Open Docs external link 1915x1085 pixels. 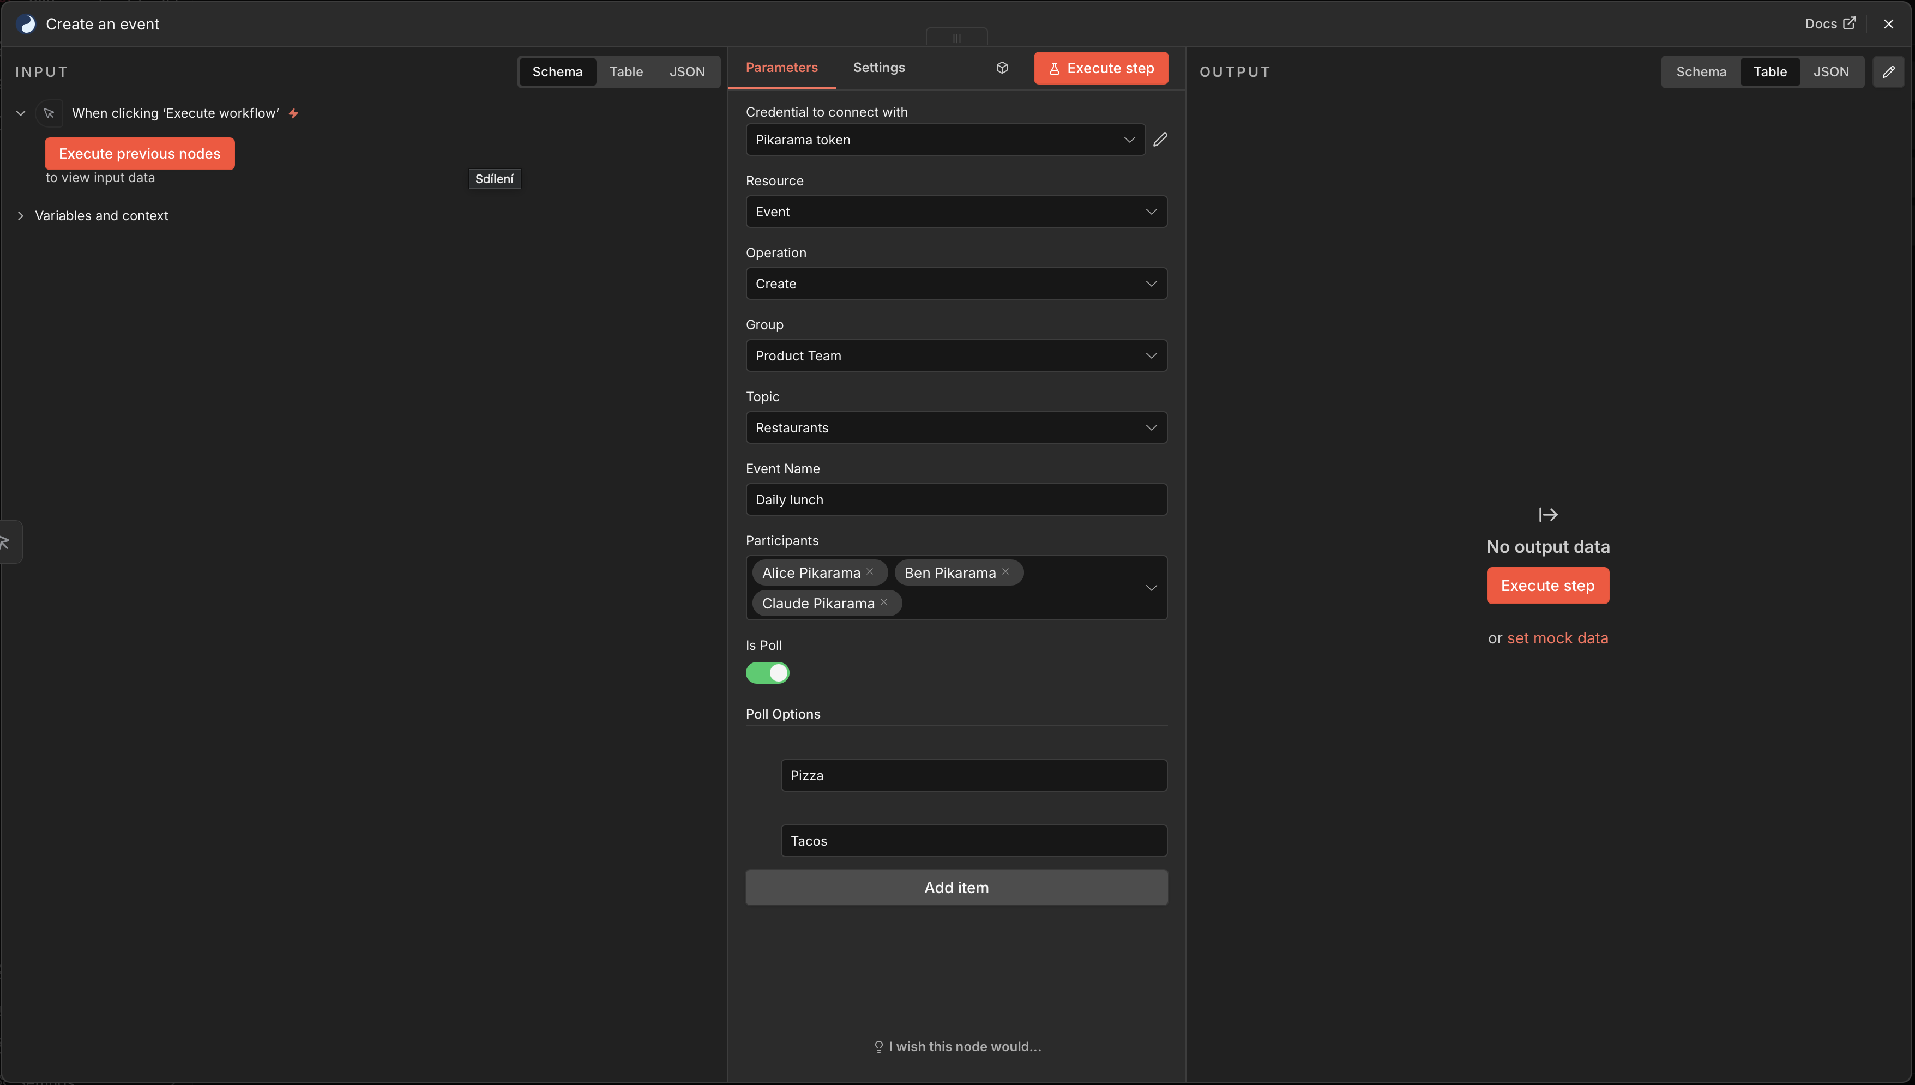click(1830, 24)
